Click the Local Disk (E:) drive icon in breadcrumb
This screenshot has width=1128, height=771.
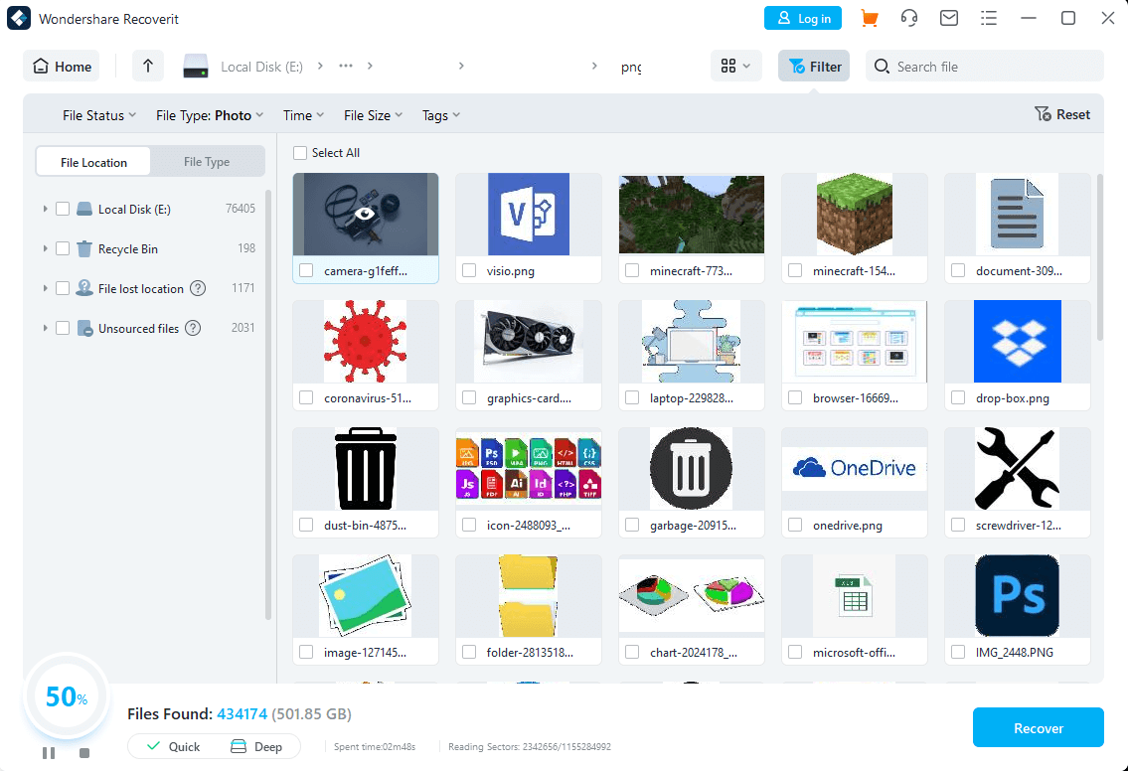196,67
